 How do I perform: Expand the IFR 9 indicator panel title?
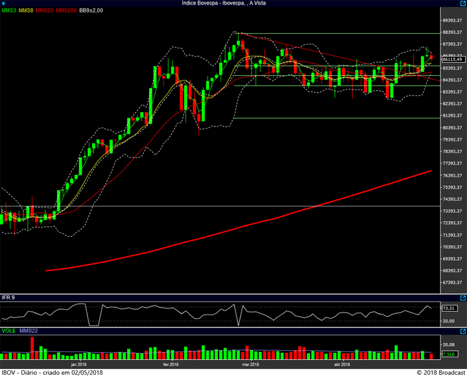8,298
